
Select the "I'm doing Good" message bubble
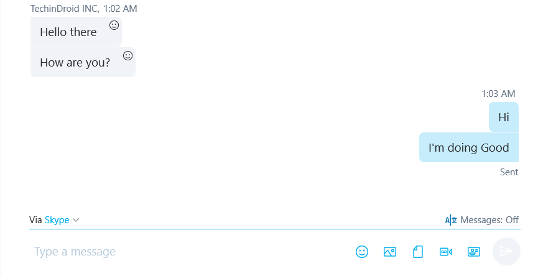coord(469,147)
